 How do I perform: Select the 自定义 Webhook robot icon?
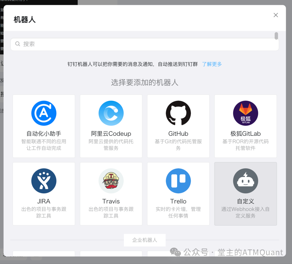[245, 181]
